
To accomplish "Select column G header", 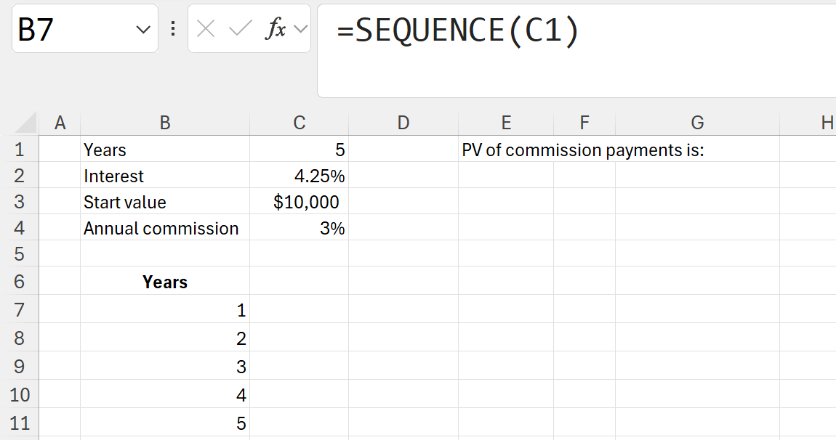I will click(x=697, y=123).
